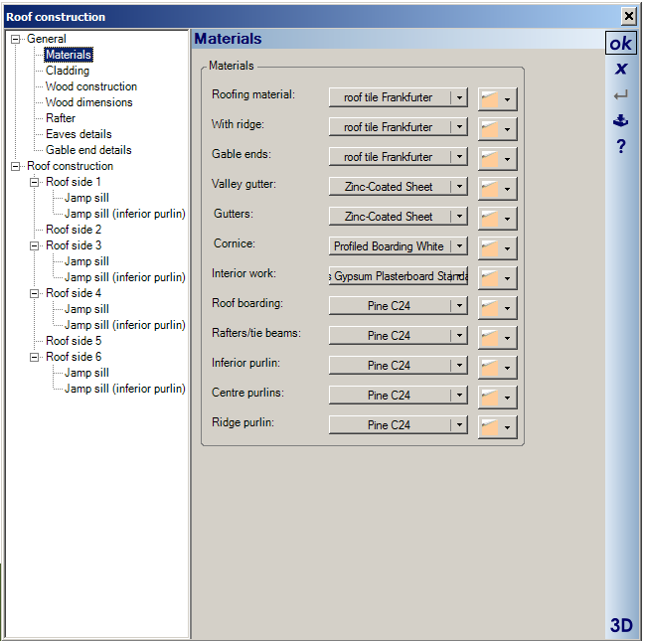The image size is (646, 641).
Task: Click the stamp save-defaults icon
Action: 621,121
